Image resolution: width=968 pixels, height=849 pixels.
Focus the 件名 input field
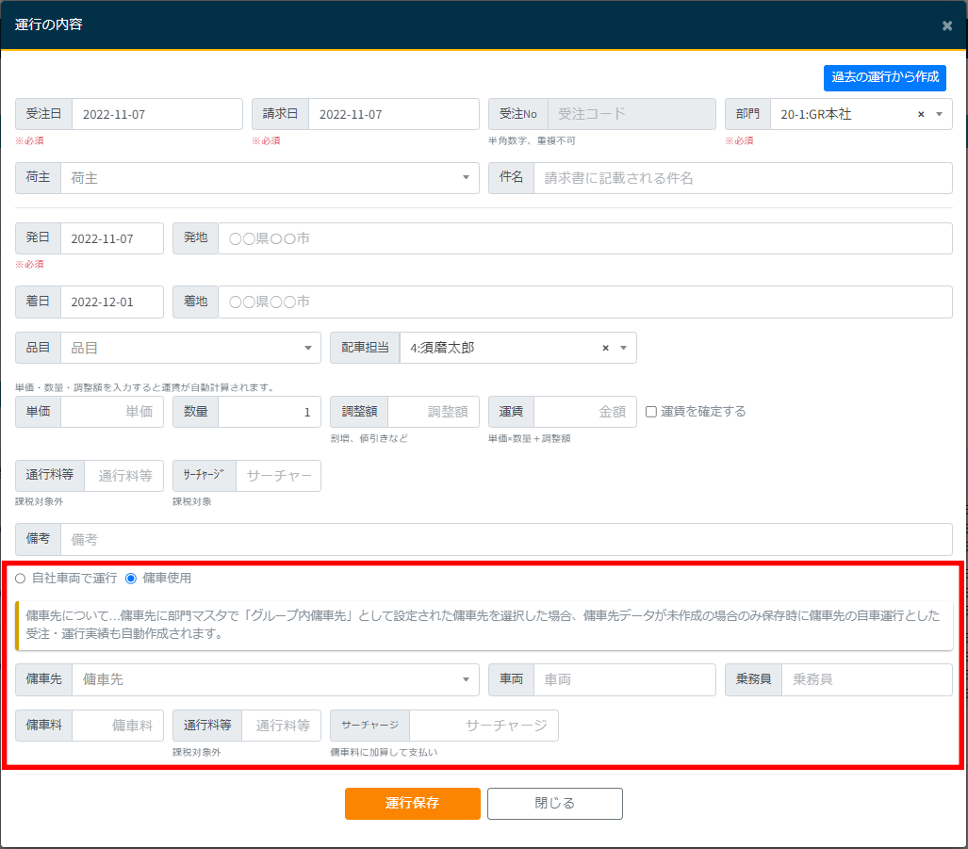(x=742, y=178)
